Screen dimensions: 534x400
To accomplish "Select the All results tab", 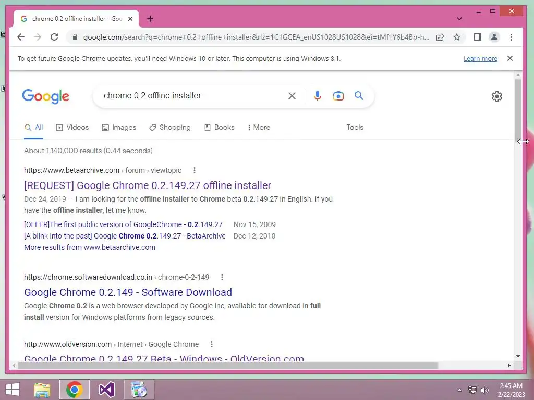I will [x=34, y=128].
